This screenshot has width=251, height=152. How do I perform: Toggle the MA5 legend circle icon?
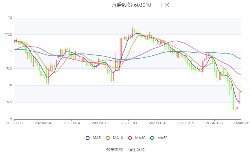(x=88, y=138)
